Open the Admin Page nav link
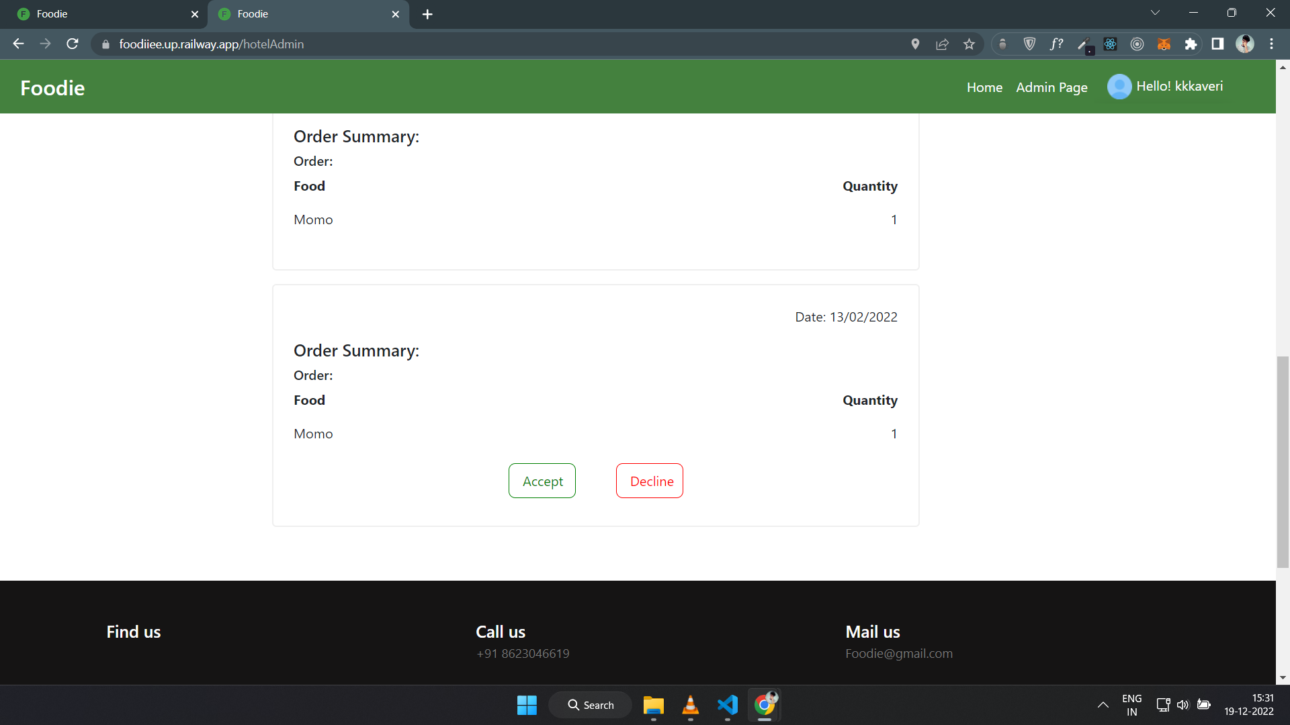 click(1051, 87)
